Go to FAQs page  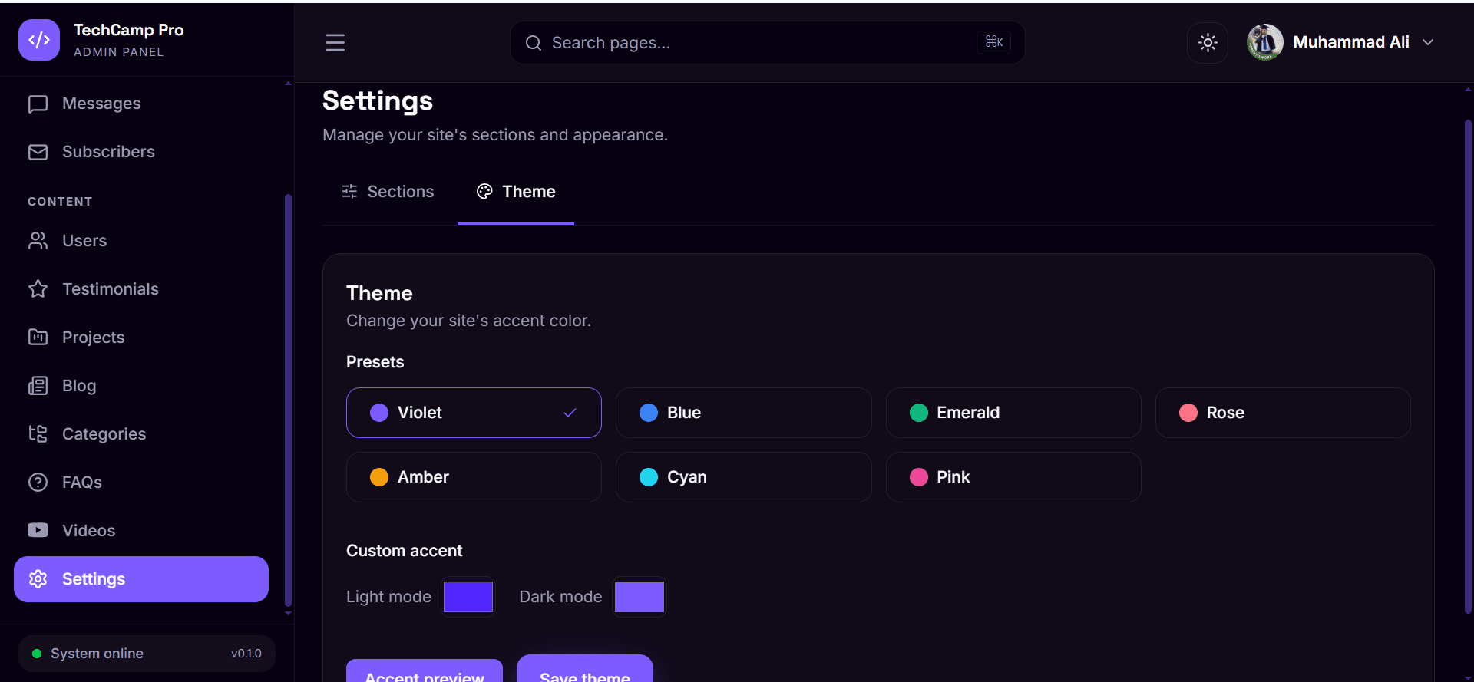141,483
